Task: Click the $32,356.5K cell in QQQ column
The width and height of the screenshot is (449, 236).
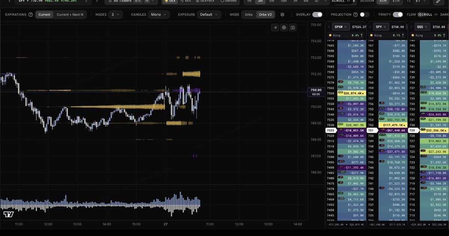Action: 435,130
